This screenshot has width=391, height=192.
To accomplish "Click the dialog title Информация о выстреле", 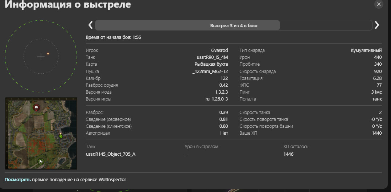I will point(68,4).
